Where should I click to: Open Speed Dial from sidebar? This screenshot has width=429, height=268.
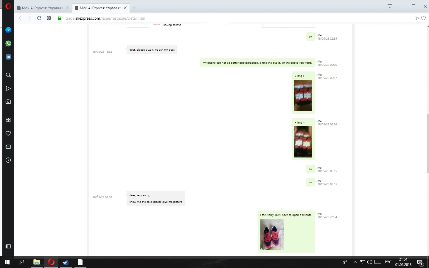tap(8, 120)
